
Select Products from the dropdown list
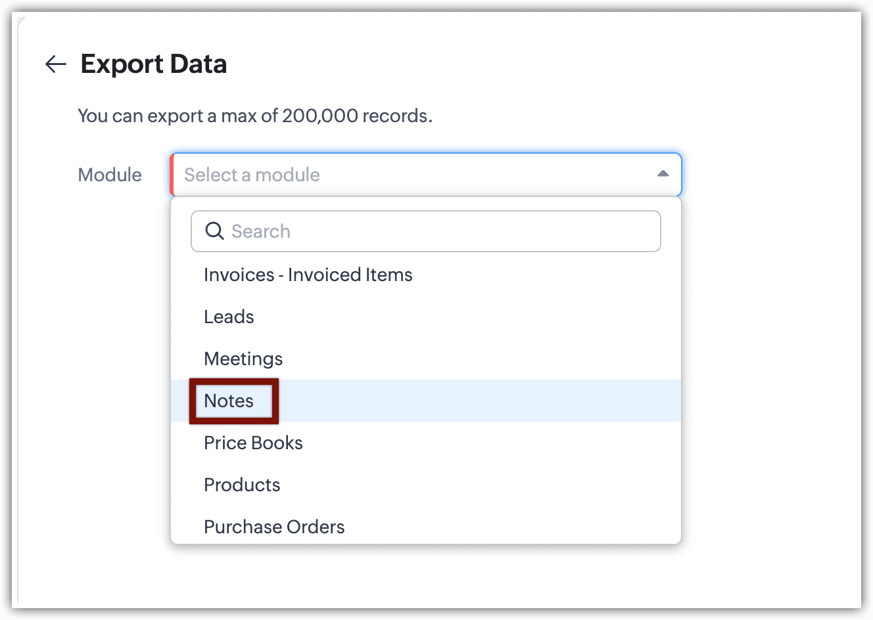point(242,485)
